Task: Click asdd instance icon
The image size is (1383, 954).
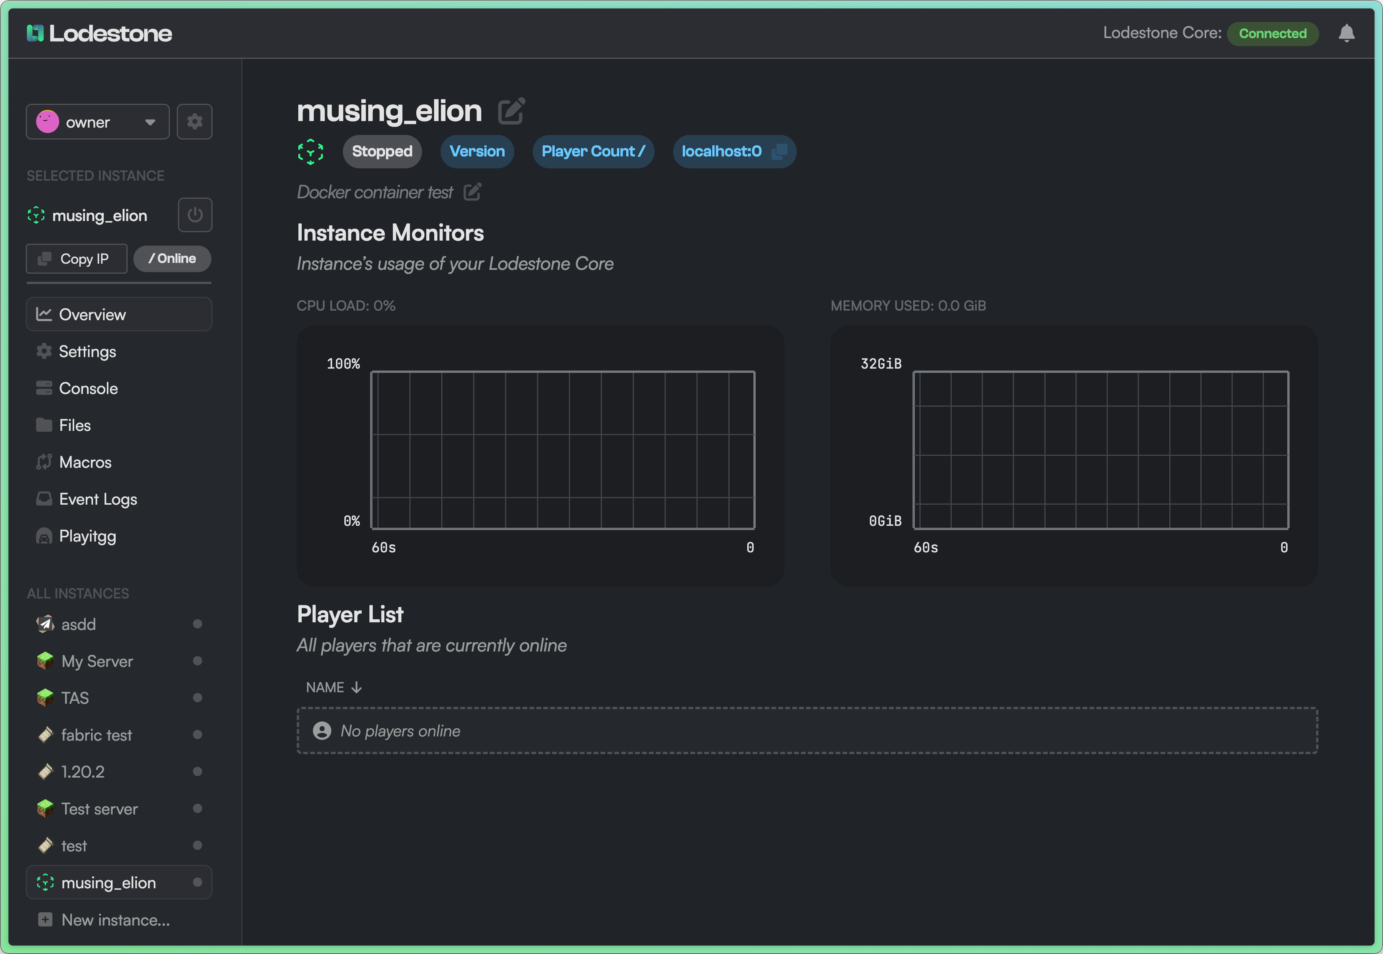Action: coord(45,624)
